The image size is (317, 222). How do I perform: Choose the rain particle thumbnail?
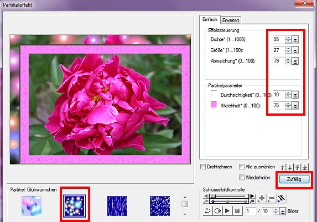[x=117, y=206]
